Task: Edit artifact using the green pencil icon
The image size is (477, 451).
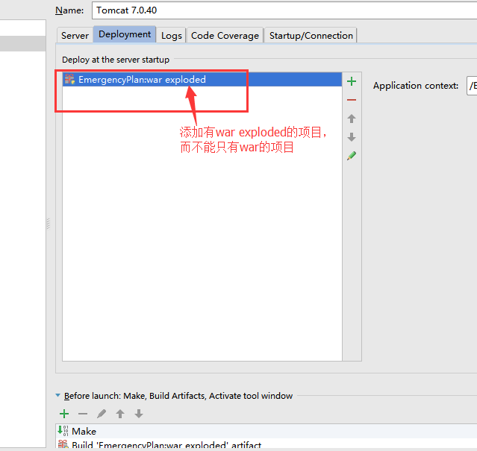Action: click(352, 156)
